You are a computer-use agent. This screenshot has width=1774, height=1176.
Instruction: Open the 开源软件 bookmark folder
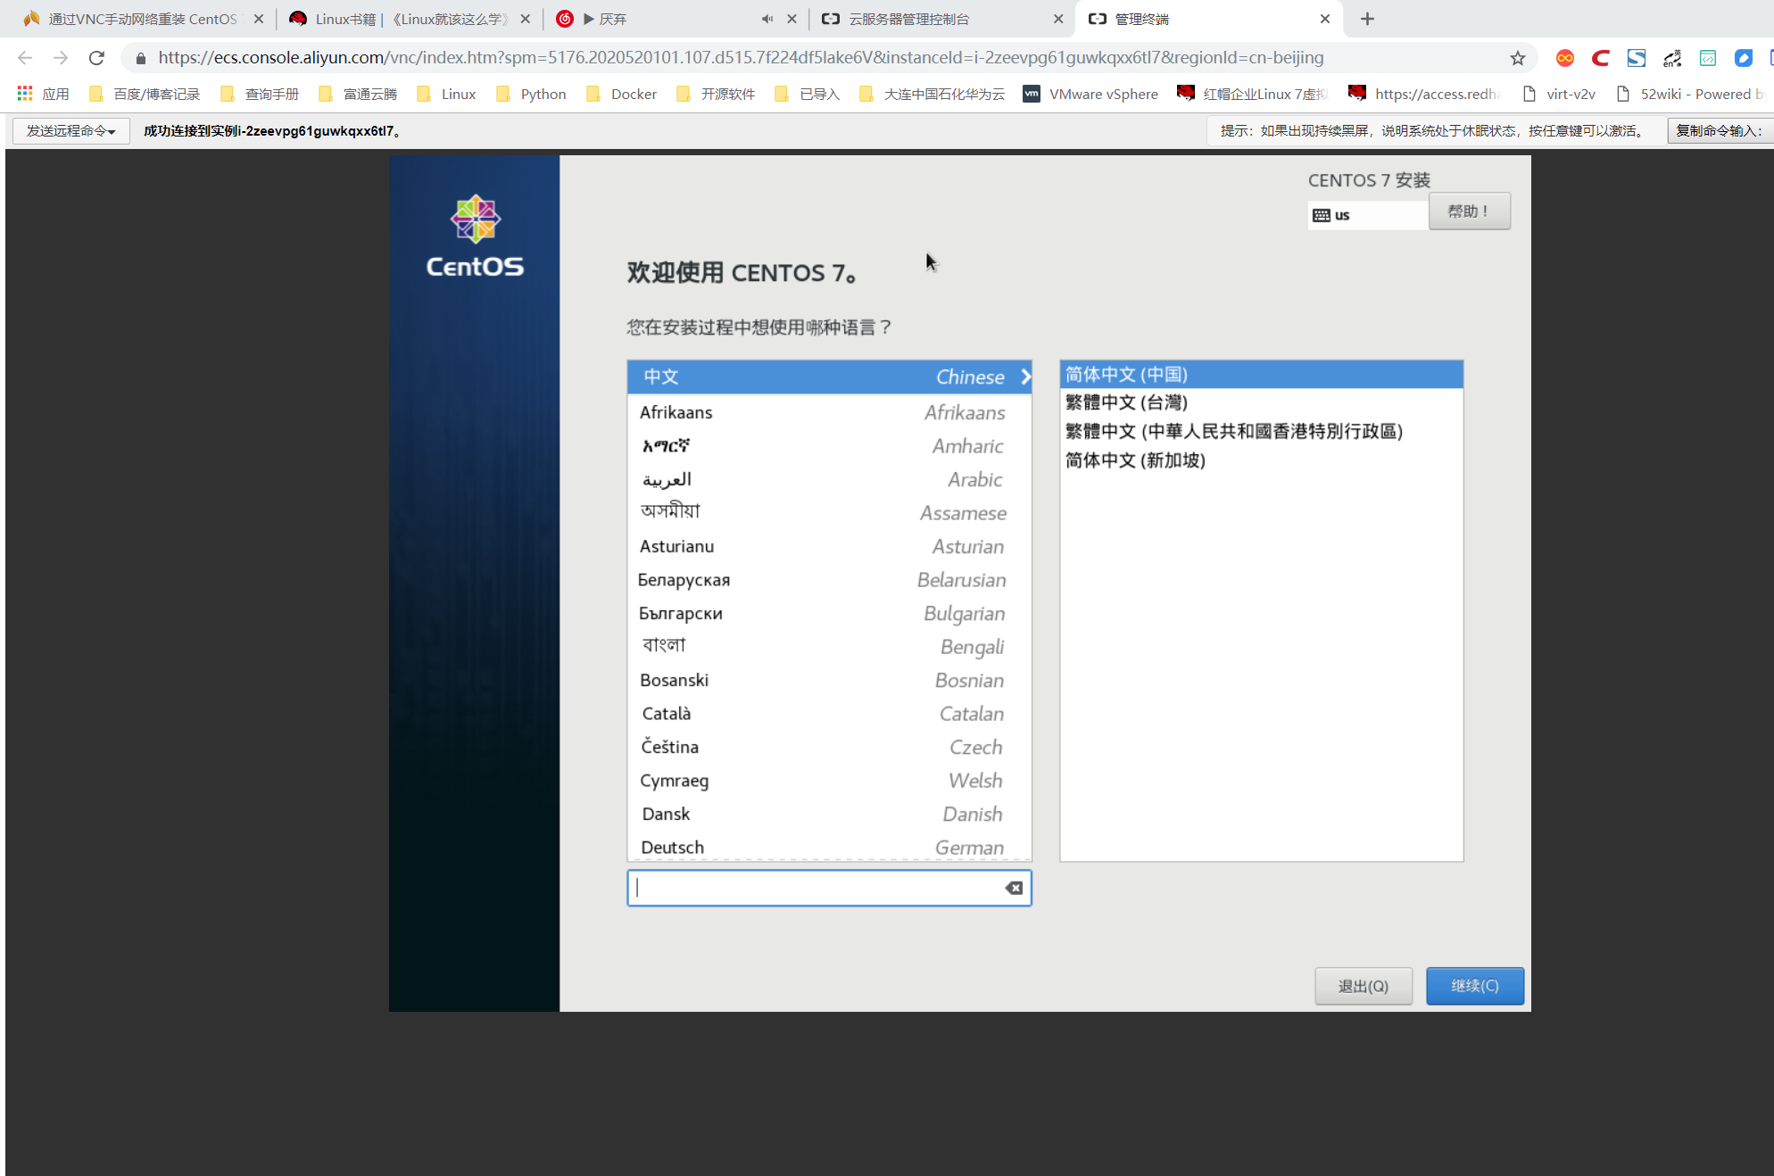716,94
